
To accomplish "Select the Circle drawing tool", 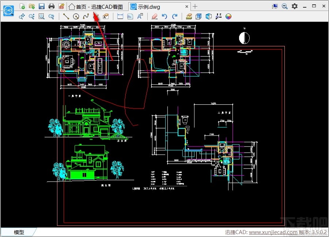I will [x=76, y=16].
